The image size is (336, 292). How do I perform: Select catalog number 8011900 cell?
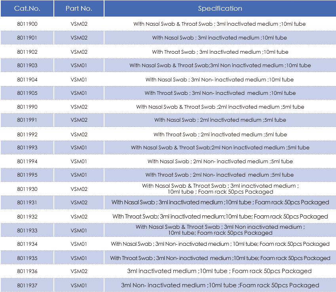coord(27,24)
